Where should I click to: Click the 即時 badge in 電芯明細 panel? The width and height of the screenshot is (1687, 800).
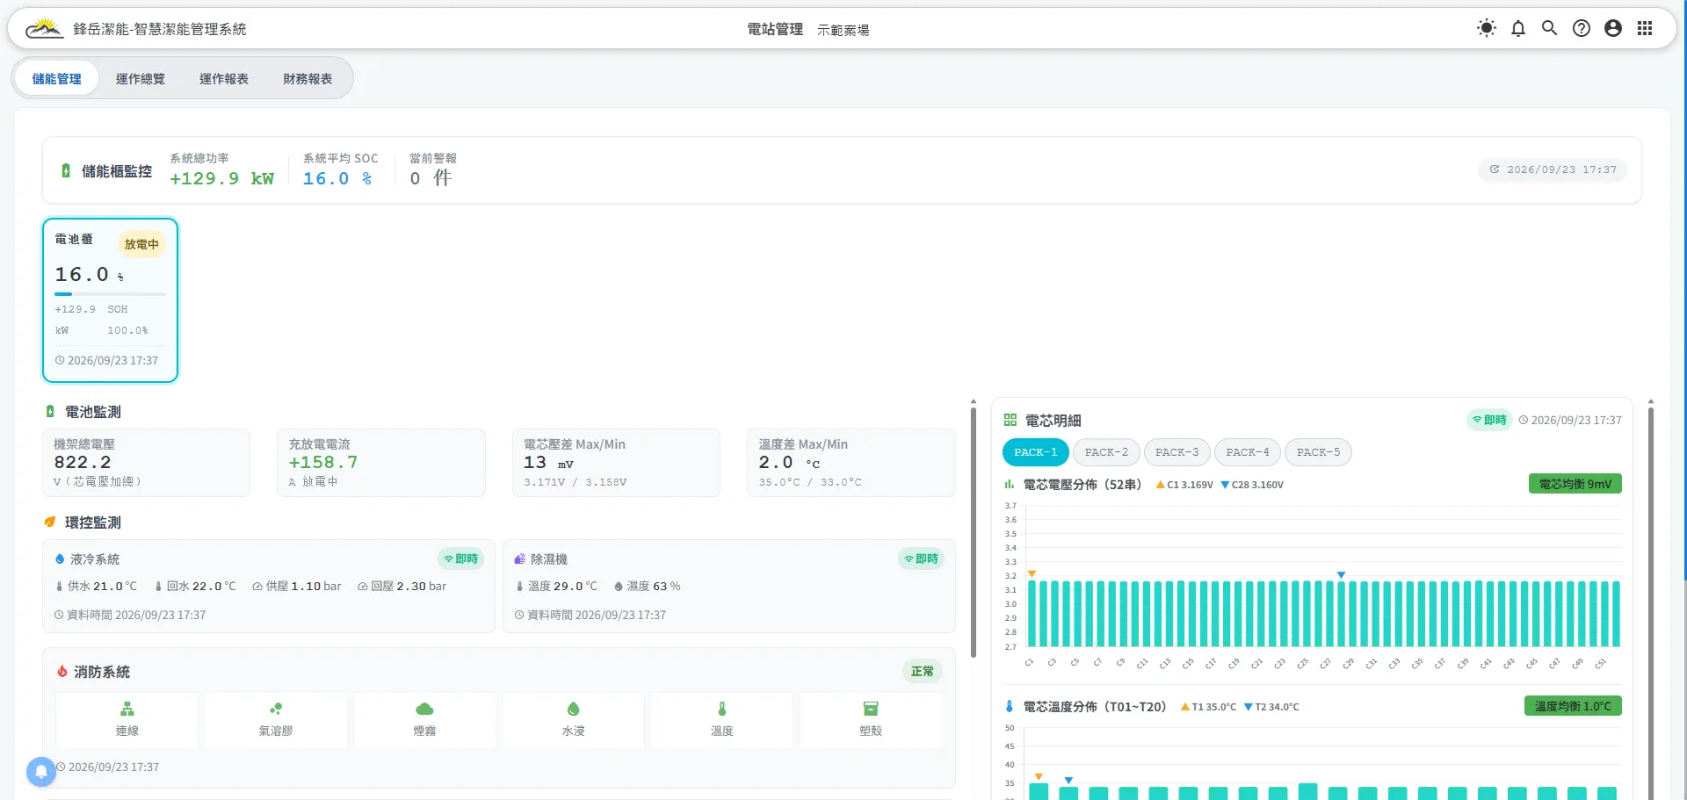point(1489,420)
